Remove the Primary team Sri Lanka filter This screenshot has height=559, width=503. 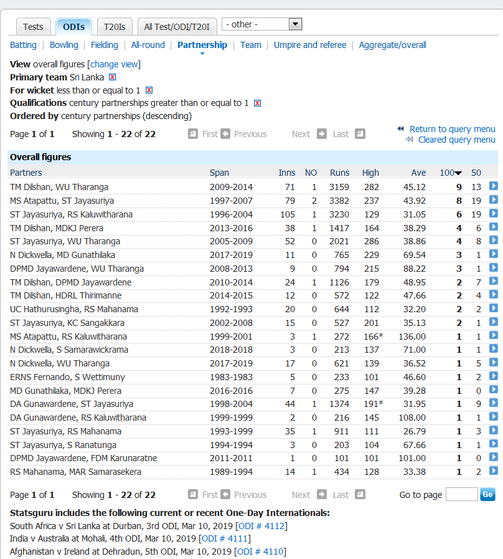pyautogui.click(x=113, y=77)
